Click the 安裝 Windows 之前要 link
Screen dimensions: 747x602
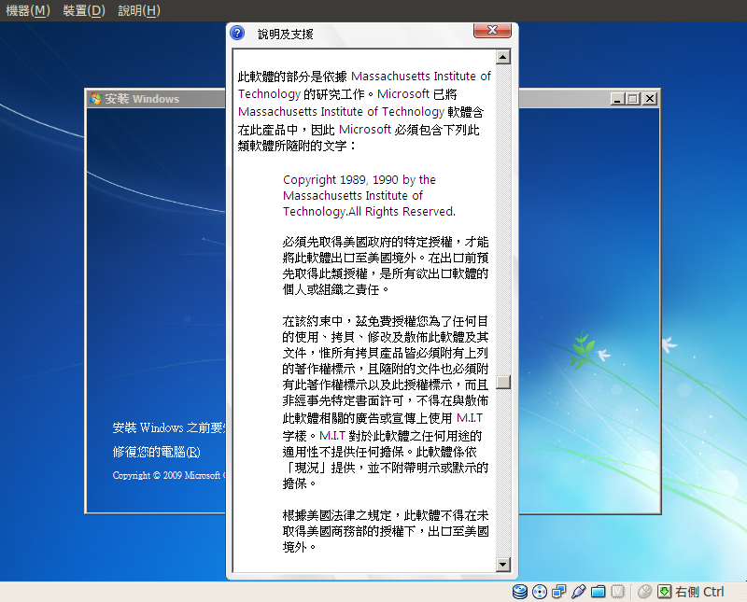click(x=169, y=427)
